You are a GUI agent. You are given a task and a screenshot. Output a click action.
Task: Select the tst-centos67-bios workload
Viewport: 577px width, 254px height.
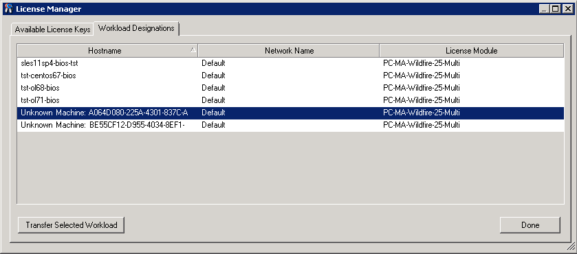[290, 76]
